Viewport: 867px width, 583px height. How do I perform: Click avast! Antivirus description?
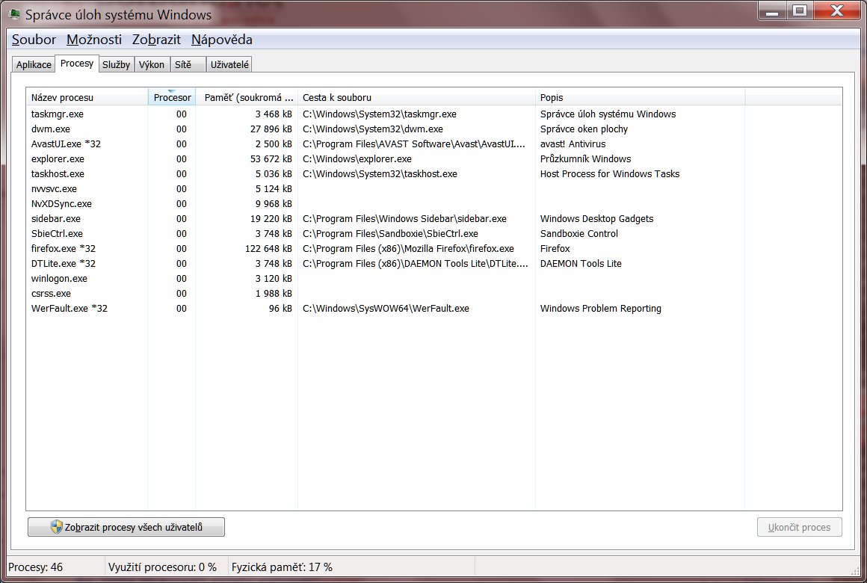pyautogui.click(x=573, y=144)
